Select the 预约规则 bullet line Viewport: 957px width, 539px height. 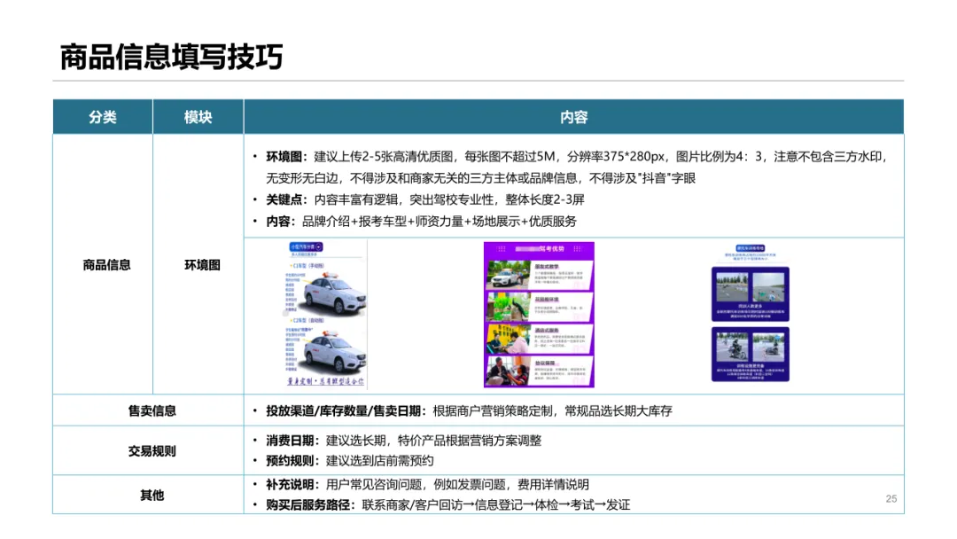click(344, 461)
